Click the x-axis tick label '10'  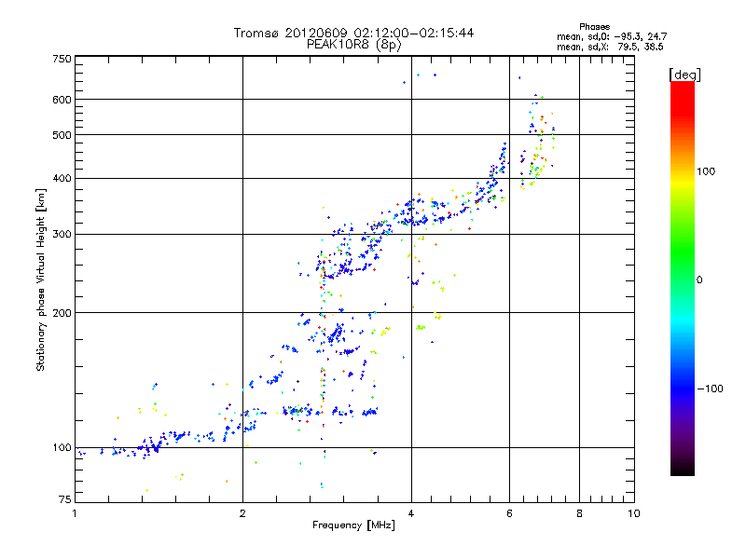(x=634, y=513)
